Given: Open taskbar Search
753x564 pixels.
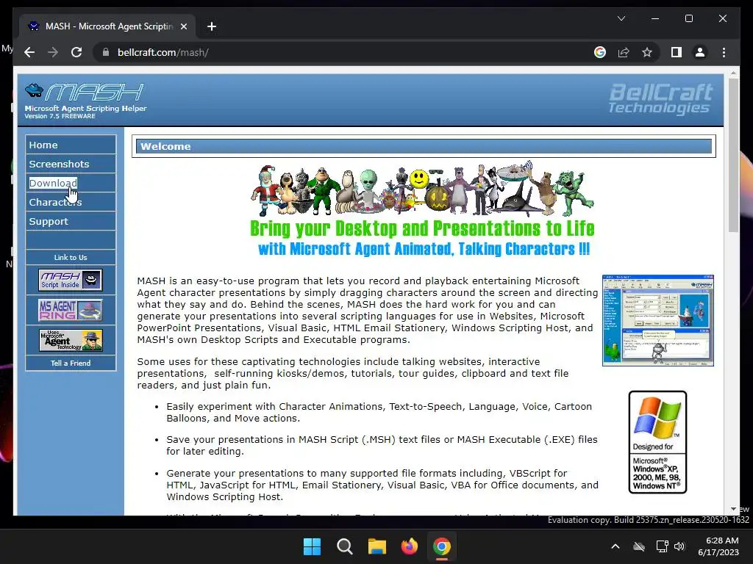Looking at the screenshot, I should pos(344,546).
